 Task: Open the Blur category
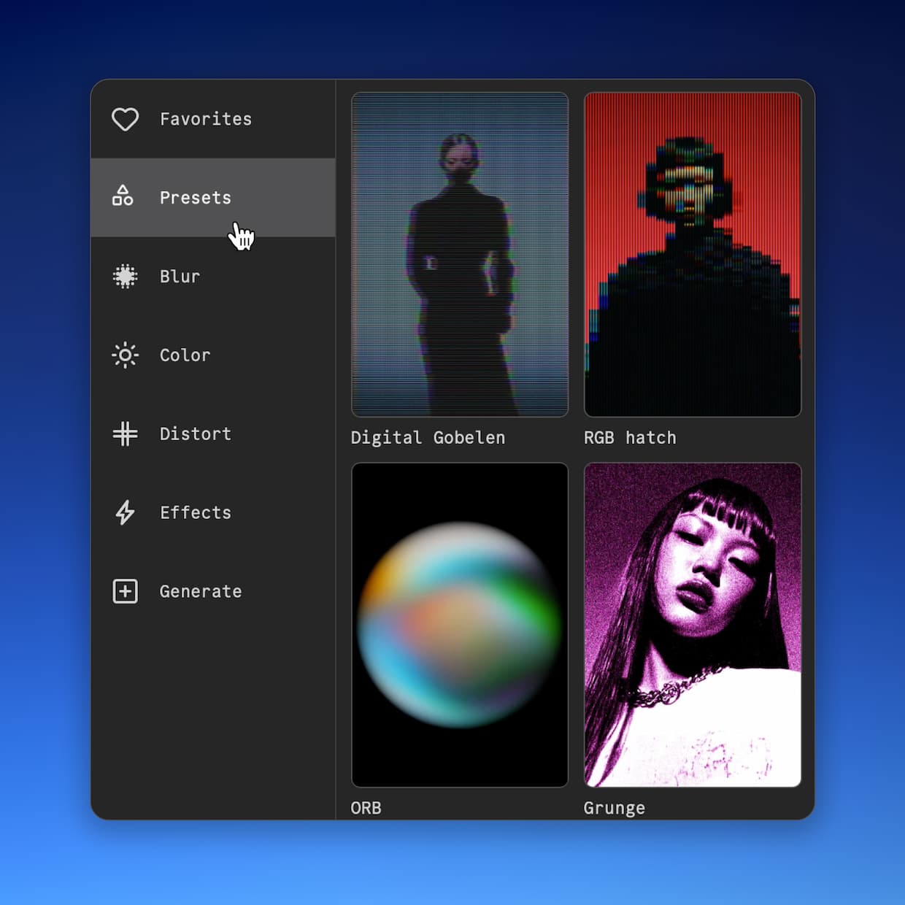(x=180, y=276)
